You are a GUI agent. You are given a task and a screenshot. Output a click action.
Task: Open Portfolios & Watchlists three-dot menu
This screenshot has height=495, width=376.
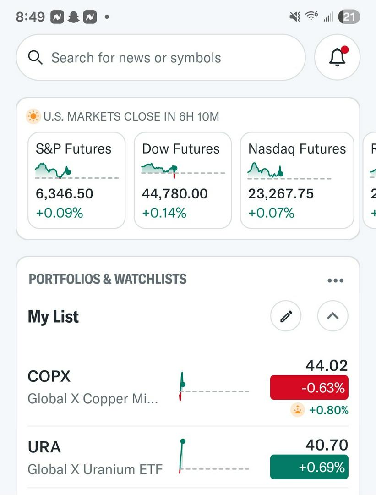[335, 280]
